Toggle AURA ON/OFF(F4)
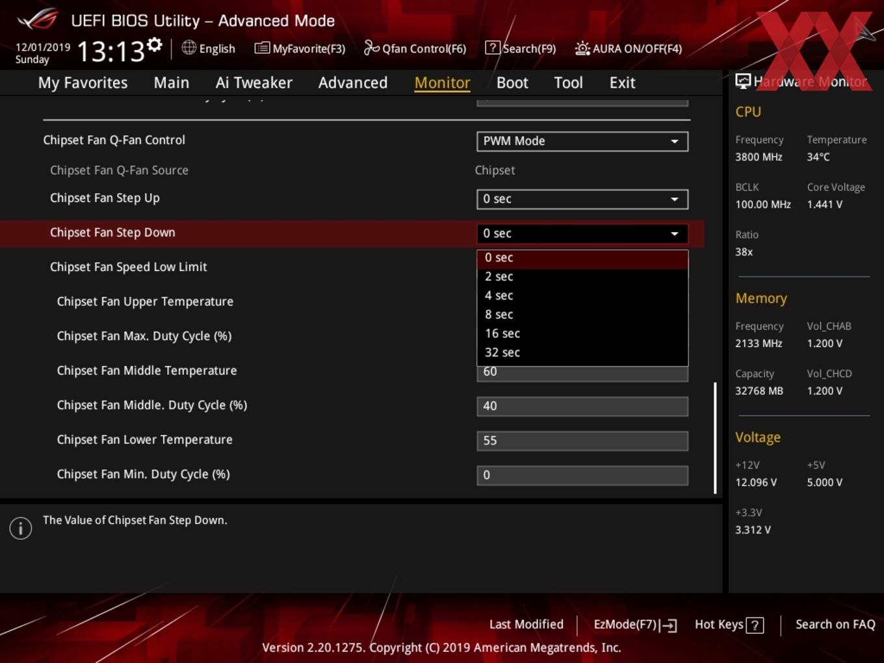Viewport: 884px width, 663px height. tap(629, 49)
